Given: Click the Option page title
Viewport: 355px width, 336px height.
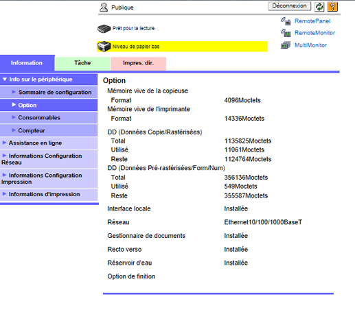Looking at the screenshot, I should (x=114, y=81).
